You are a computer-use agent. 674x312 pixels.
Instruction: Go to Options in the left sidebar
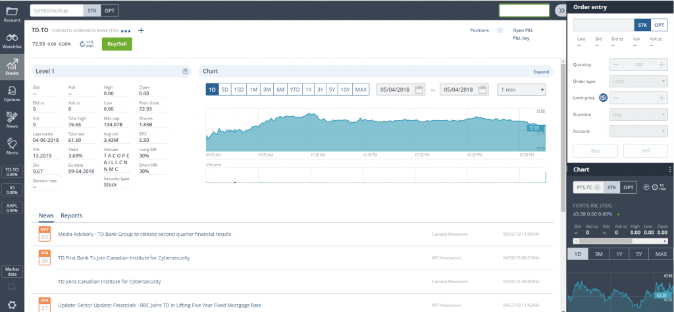coord(12,92)
